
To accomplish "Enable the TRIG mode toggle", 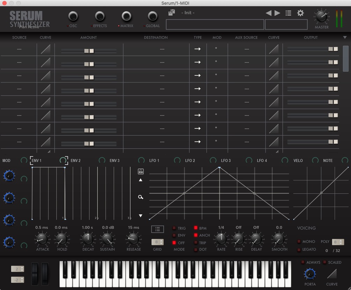I will coord(174,228).
